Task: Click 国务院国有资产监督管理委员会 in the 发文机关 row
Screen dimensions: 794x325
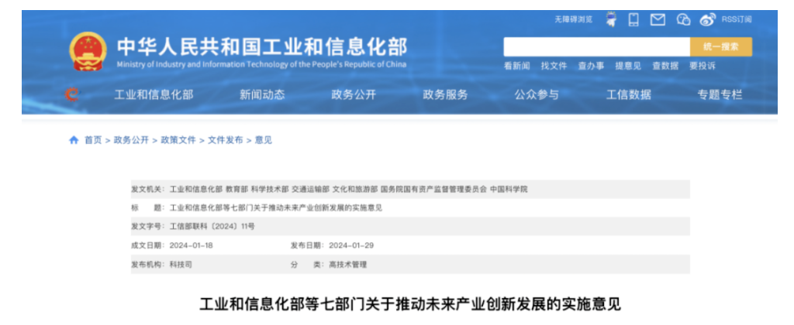Action: point(434,189)
